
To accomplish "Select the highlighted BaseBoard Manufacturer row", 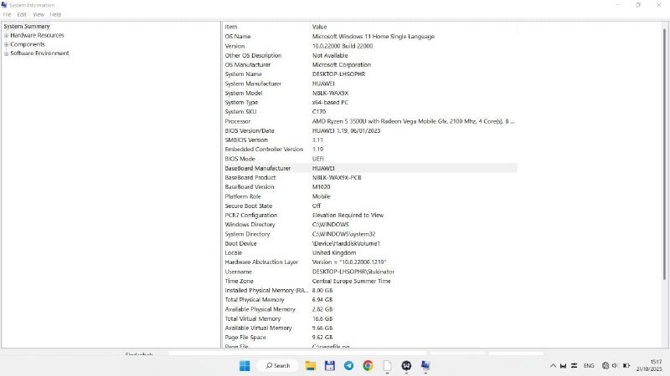I will (370, 169).
